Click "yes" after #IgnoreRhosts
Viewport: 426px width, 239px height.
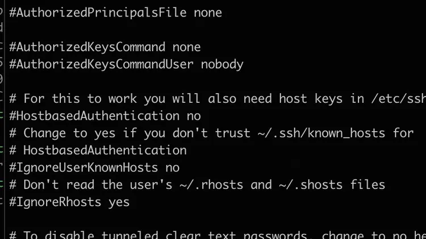119,202
